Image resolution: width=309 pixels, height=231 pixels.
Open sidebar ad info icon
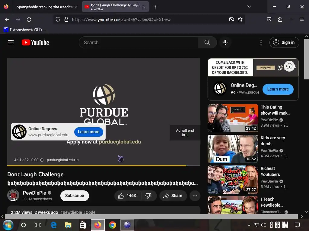coord(289,66)
